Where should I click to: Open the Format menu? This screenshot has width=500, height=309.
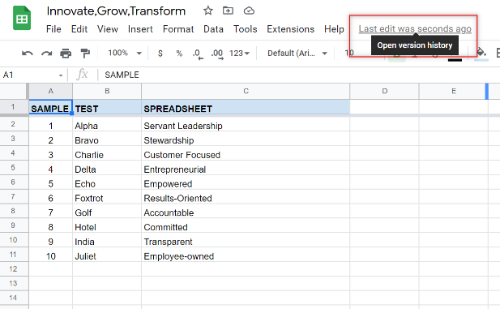[178, 29]
